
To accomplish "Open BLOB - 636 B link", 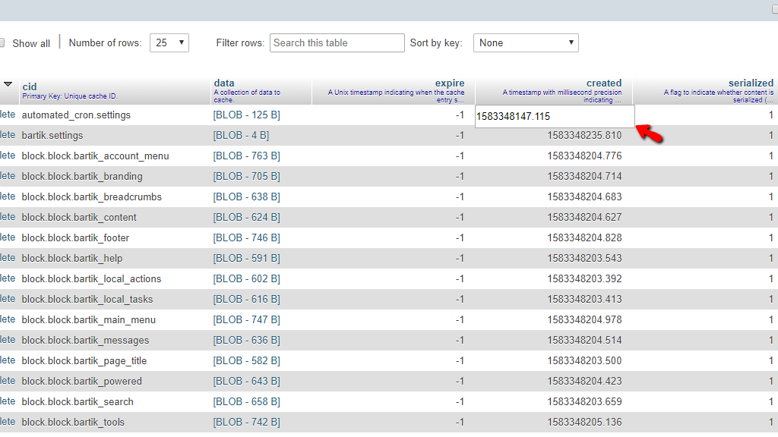I will pos(247,340).
